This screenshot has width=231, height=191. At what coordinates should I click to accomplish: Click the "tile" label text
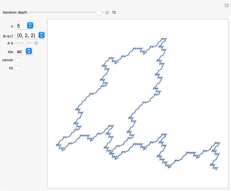(10, 52)
